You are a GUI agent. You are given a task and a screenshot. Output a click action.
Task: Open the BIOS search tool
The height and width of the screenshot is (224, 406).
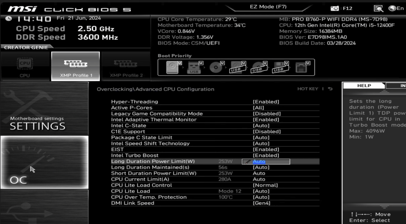[378, 9]
